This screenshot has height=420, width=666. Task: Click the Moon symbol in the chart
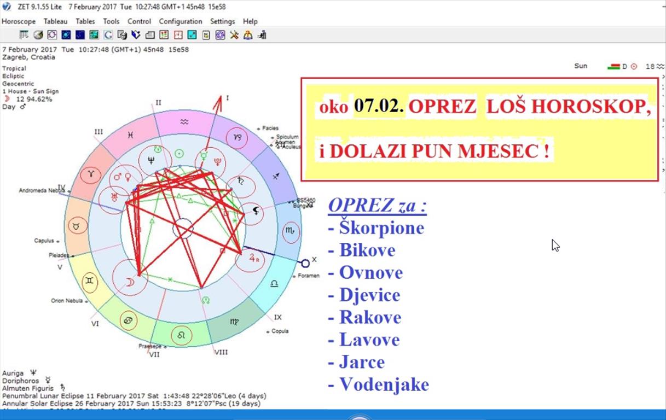tap(130, 282)
